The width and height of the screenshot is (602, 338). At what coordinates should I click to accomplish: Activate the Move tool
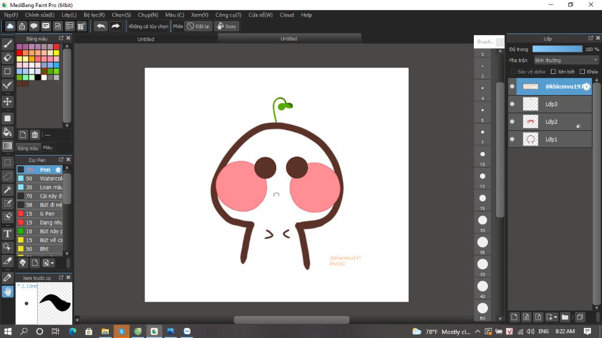click(x=7, y=102)
